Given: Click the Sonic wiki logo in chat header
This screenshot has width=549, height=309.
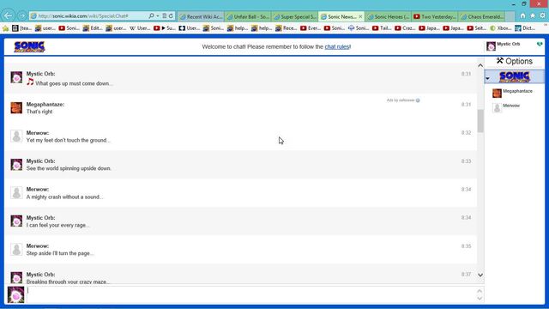Looking at the screenshot, I should pyautogui.click(x=29, y=47).
